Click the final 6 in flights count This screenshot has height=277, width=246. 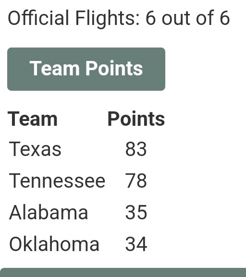[225, 18]
